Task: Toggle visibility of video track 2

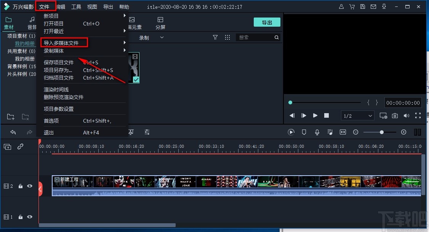Action: pyautogui.click(x=30, y=186)
